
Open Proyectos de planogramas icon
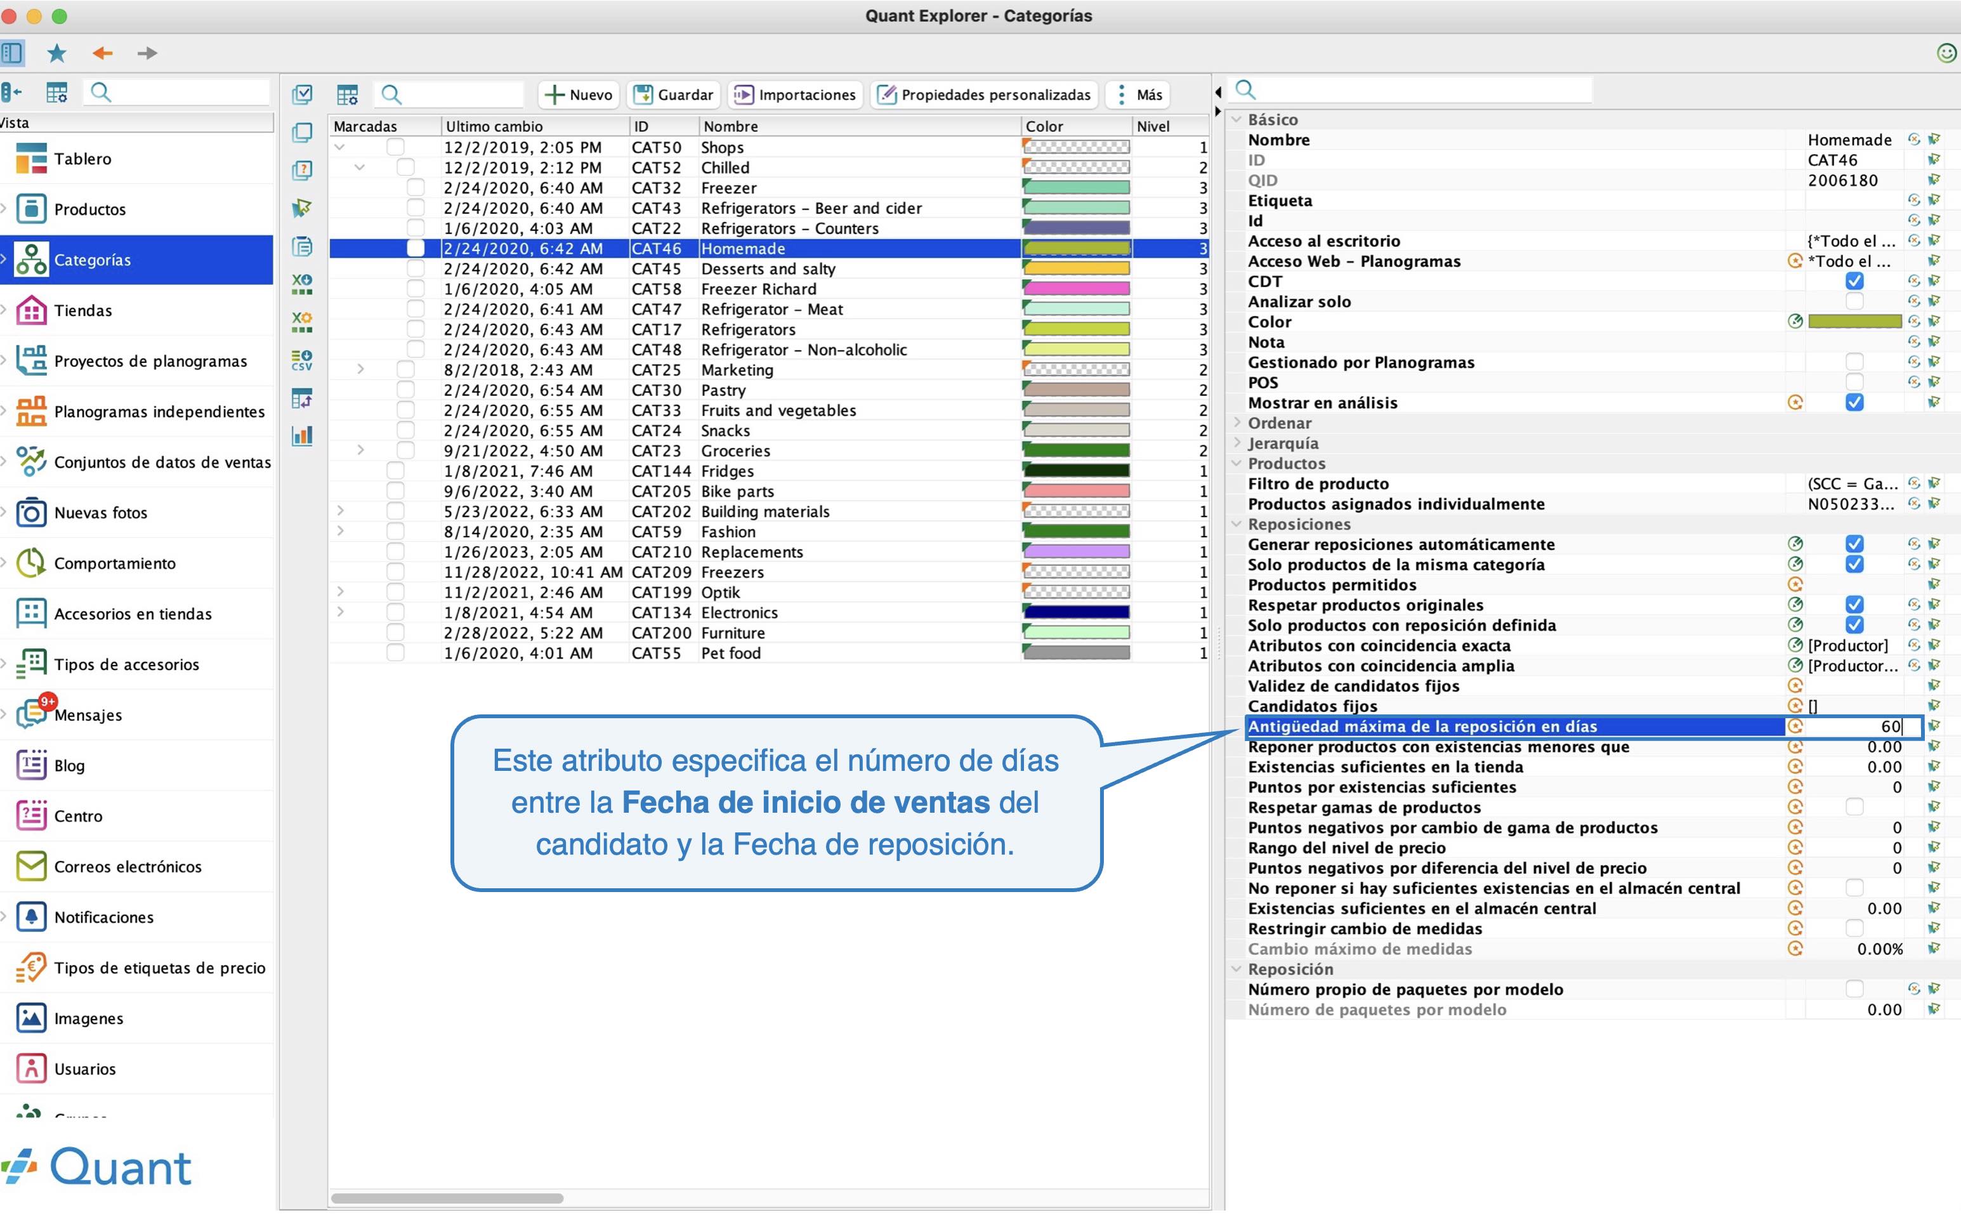coord(31,361)
